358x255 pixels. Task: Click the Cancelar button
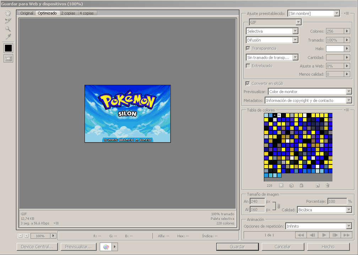[283, 247]
